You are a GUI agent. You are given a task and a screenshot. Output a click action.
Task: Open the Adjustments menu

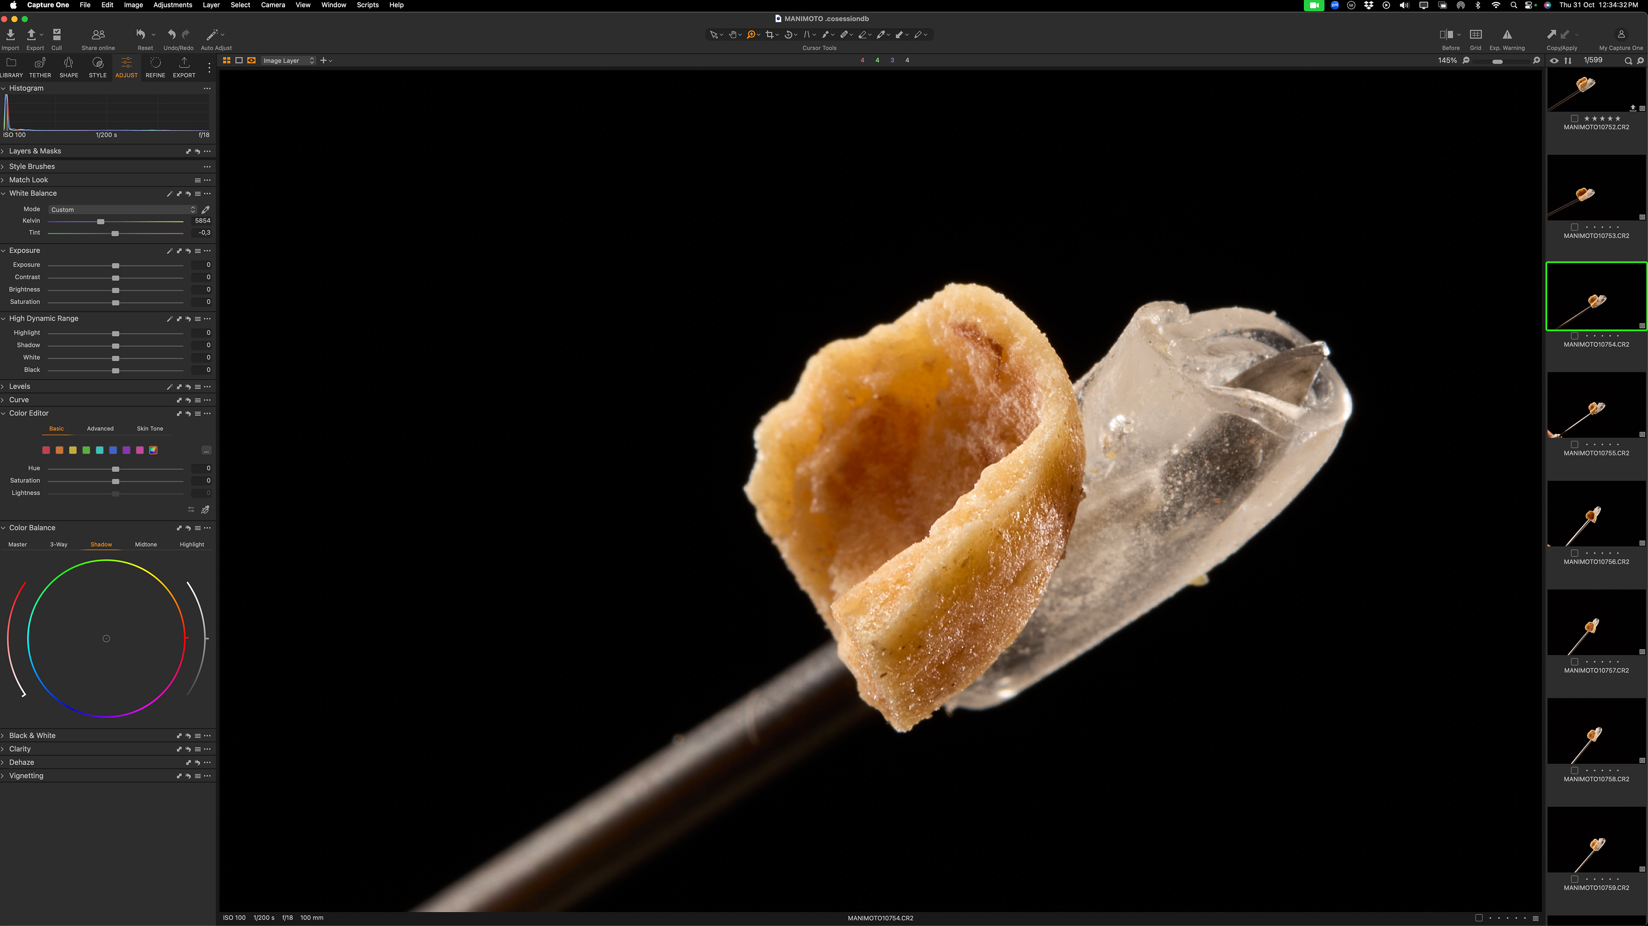click(x=173, y=5)
